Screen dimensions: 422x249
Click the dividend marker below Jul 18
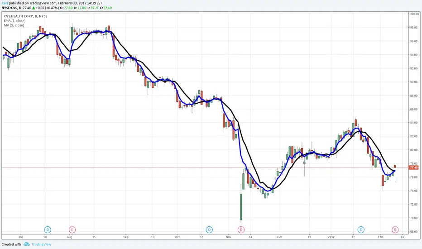pyautogui.click(x=48, y=230)
